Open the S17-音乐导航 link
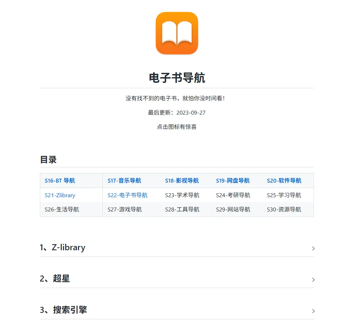Viewport: 351px width, 320px height. coord(124,180)
